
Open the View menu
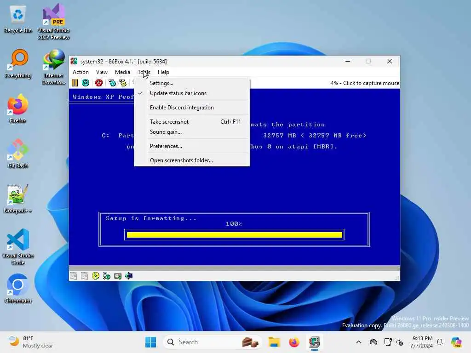102,72
